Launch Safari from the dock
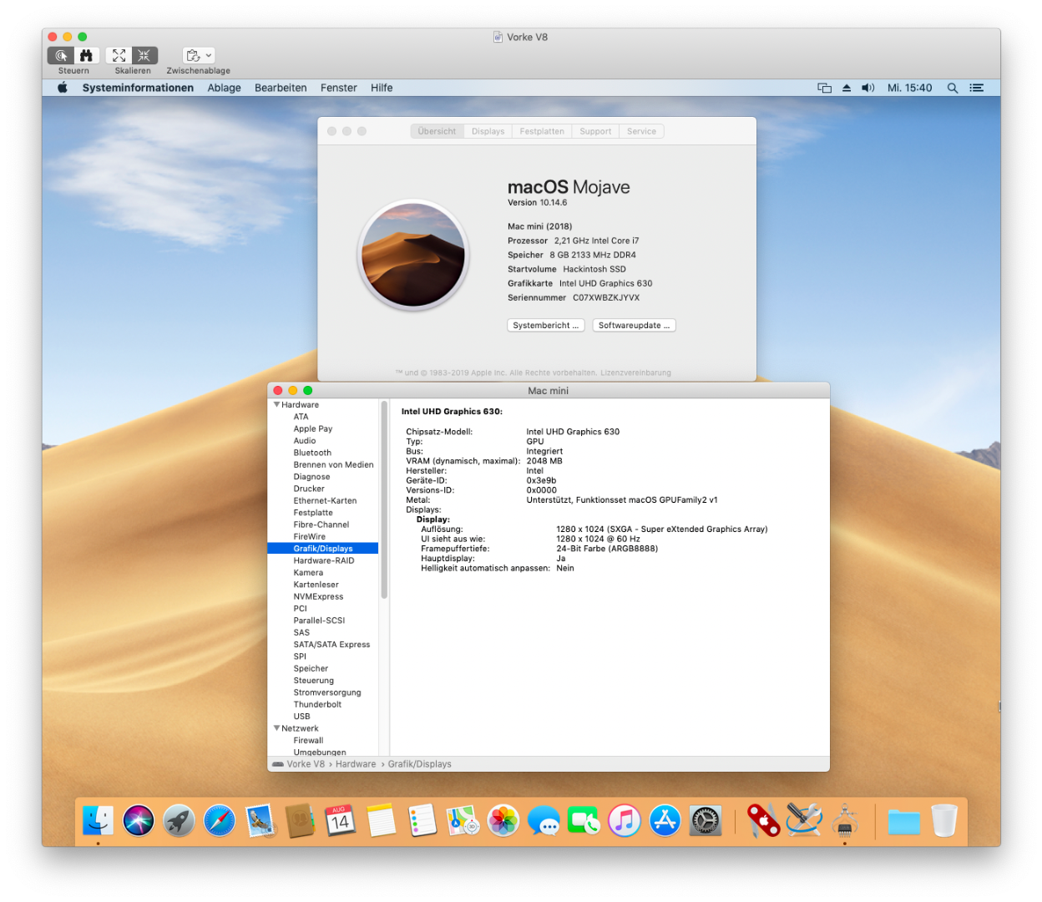Screen dimensions: 1042x902 click(x=220, y=821)
